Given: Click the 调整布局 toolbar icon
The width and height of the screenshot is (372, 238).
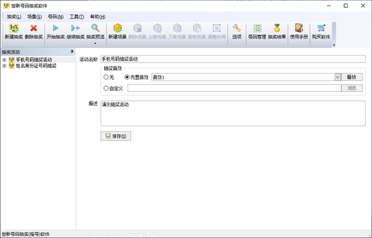Looking at the screenshot, I should (216, 28).
